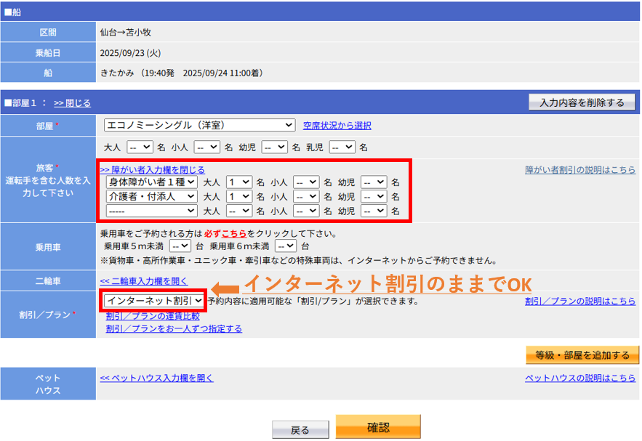Open 障がい者割引の説明はこちら link
Viewport: 642px width, 441px height.
579,170
